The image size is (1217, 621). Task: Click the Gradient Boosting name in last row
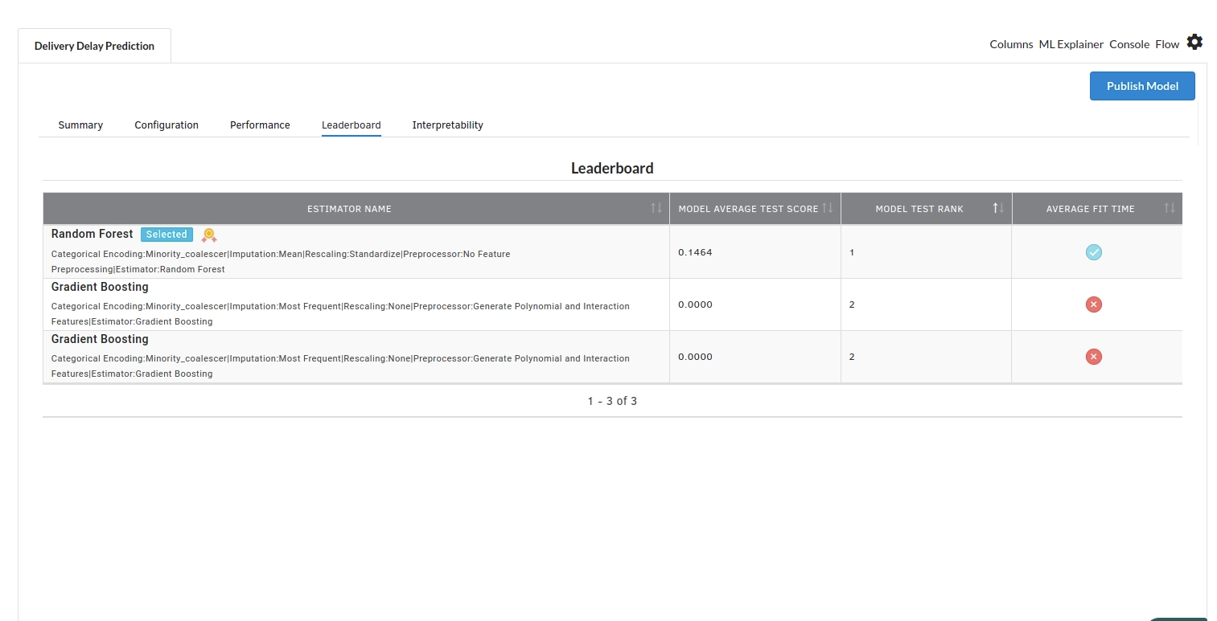coord(100,339)
